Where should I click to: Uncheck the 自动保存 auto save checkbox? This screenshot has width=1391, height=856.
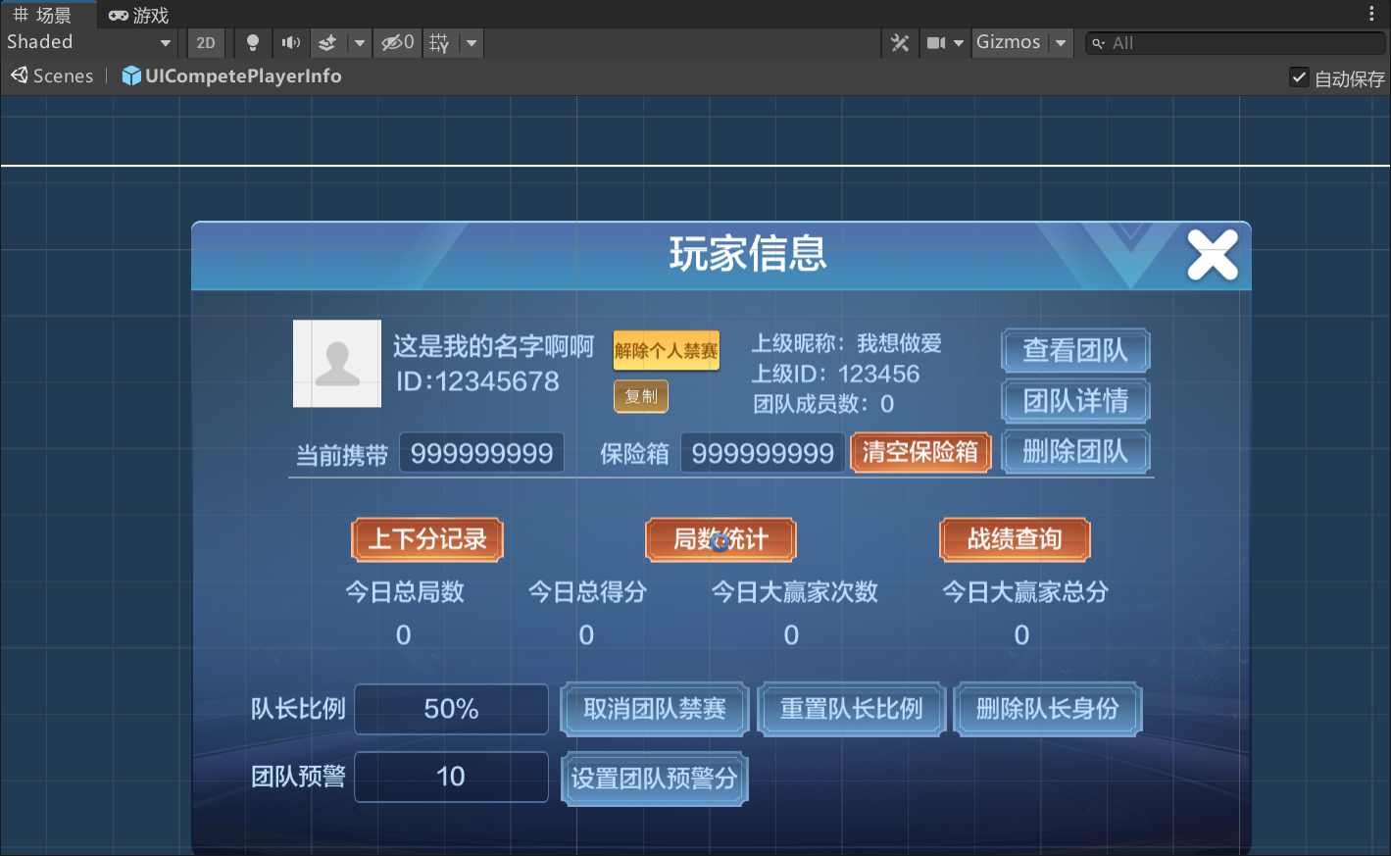coord(1299,77)
